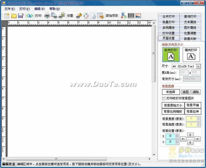
Task: Open the 文件 menu
Action: pyautogui.click(x=10, y=9)
